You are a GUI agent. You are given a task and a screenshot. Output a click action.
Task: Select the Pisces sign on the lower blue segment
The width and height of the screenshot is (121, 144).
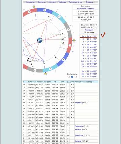63,60
